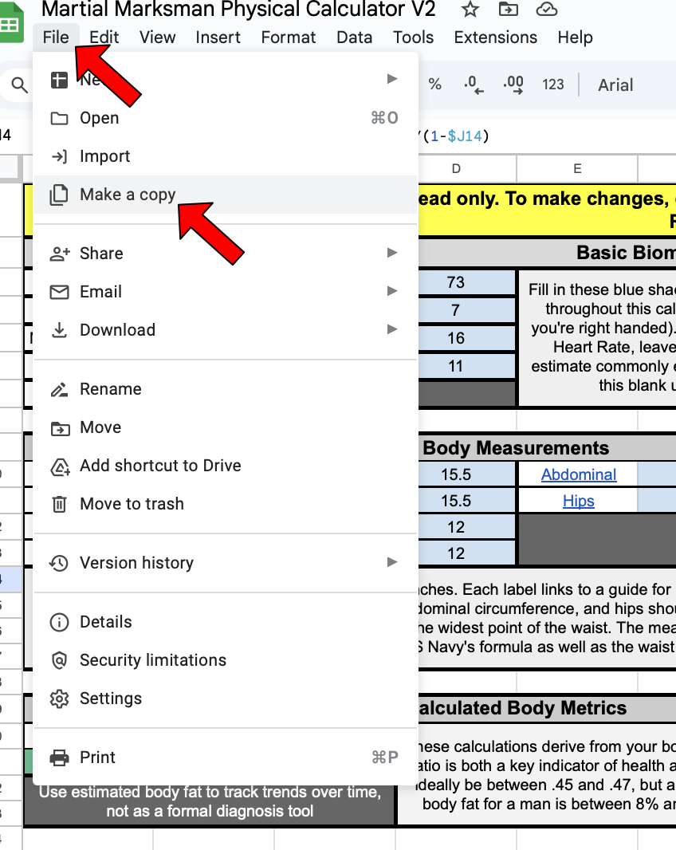This screenshot has width=676, height=850.
Task: Expand the Download submenu arrow
Action: coord(391,329)
